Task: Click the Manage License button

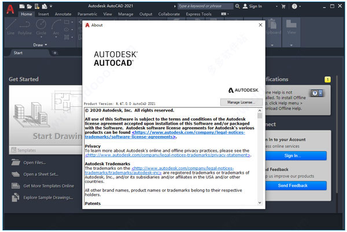Action: tap(241, 102)
